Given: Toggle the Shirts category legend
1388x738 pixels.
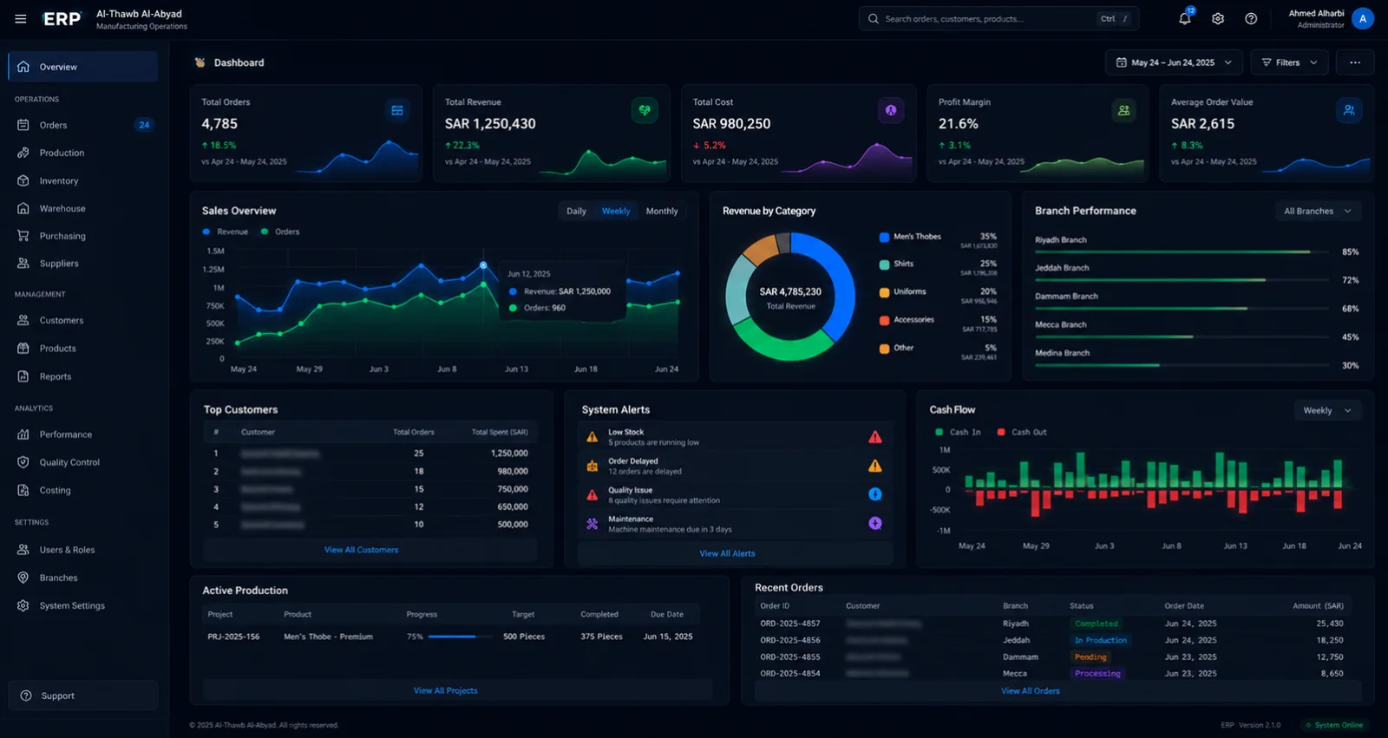Looking at the screenshot, I should [896, 264].
